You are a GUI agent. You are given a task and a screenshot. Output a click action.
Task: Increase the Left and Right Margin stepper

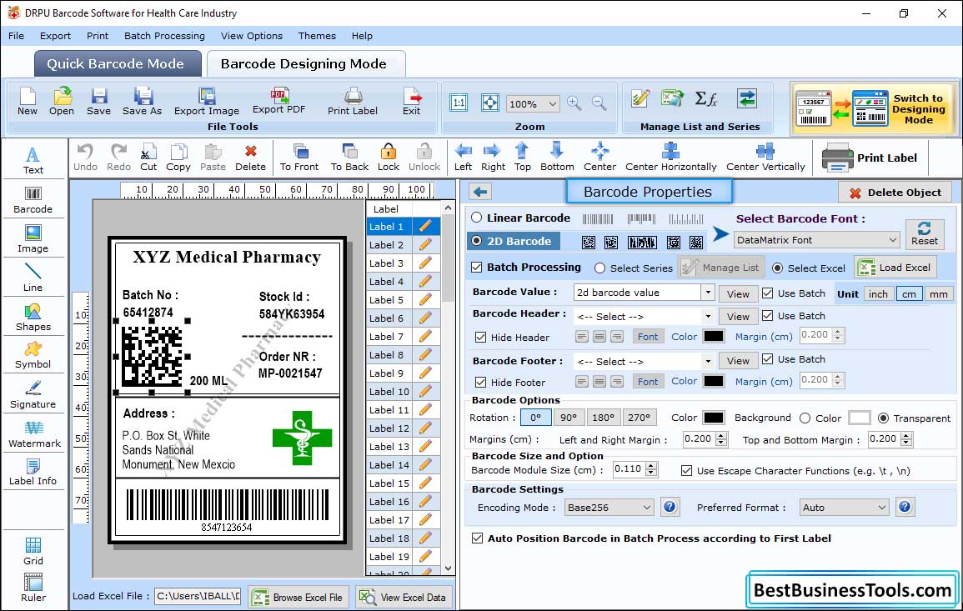point(722,435)
